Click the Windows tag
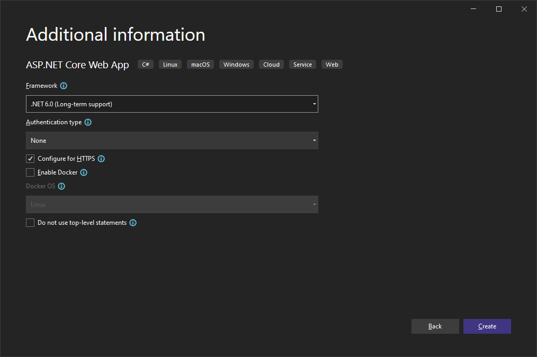The width and height of the screenshot is (537, 357). (236, 65)
